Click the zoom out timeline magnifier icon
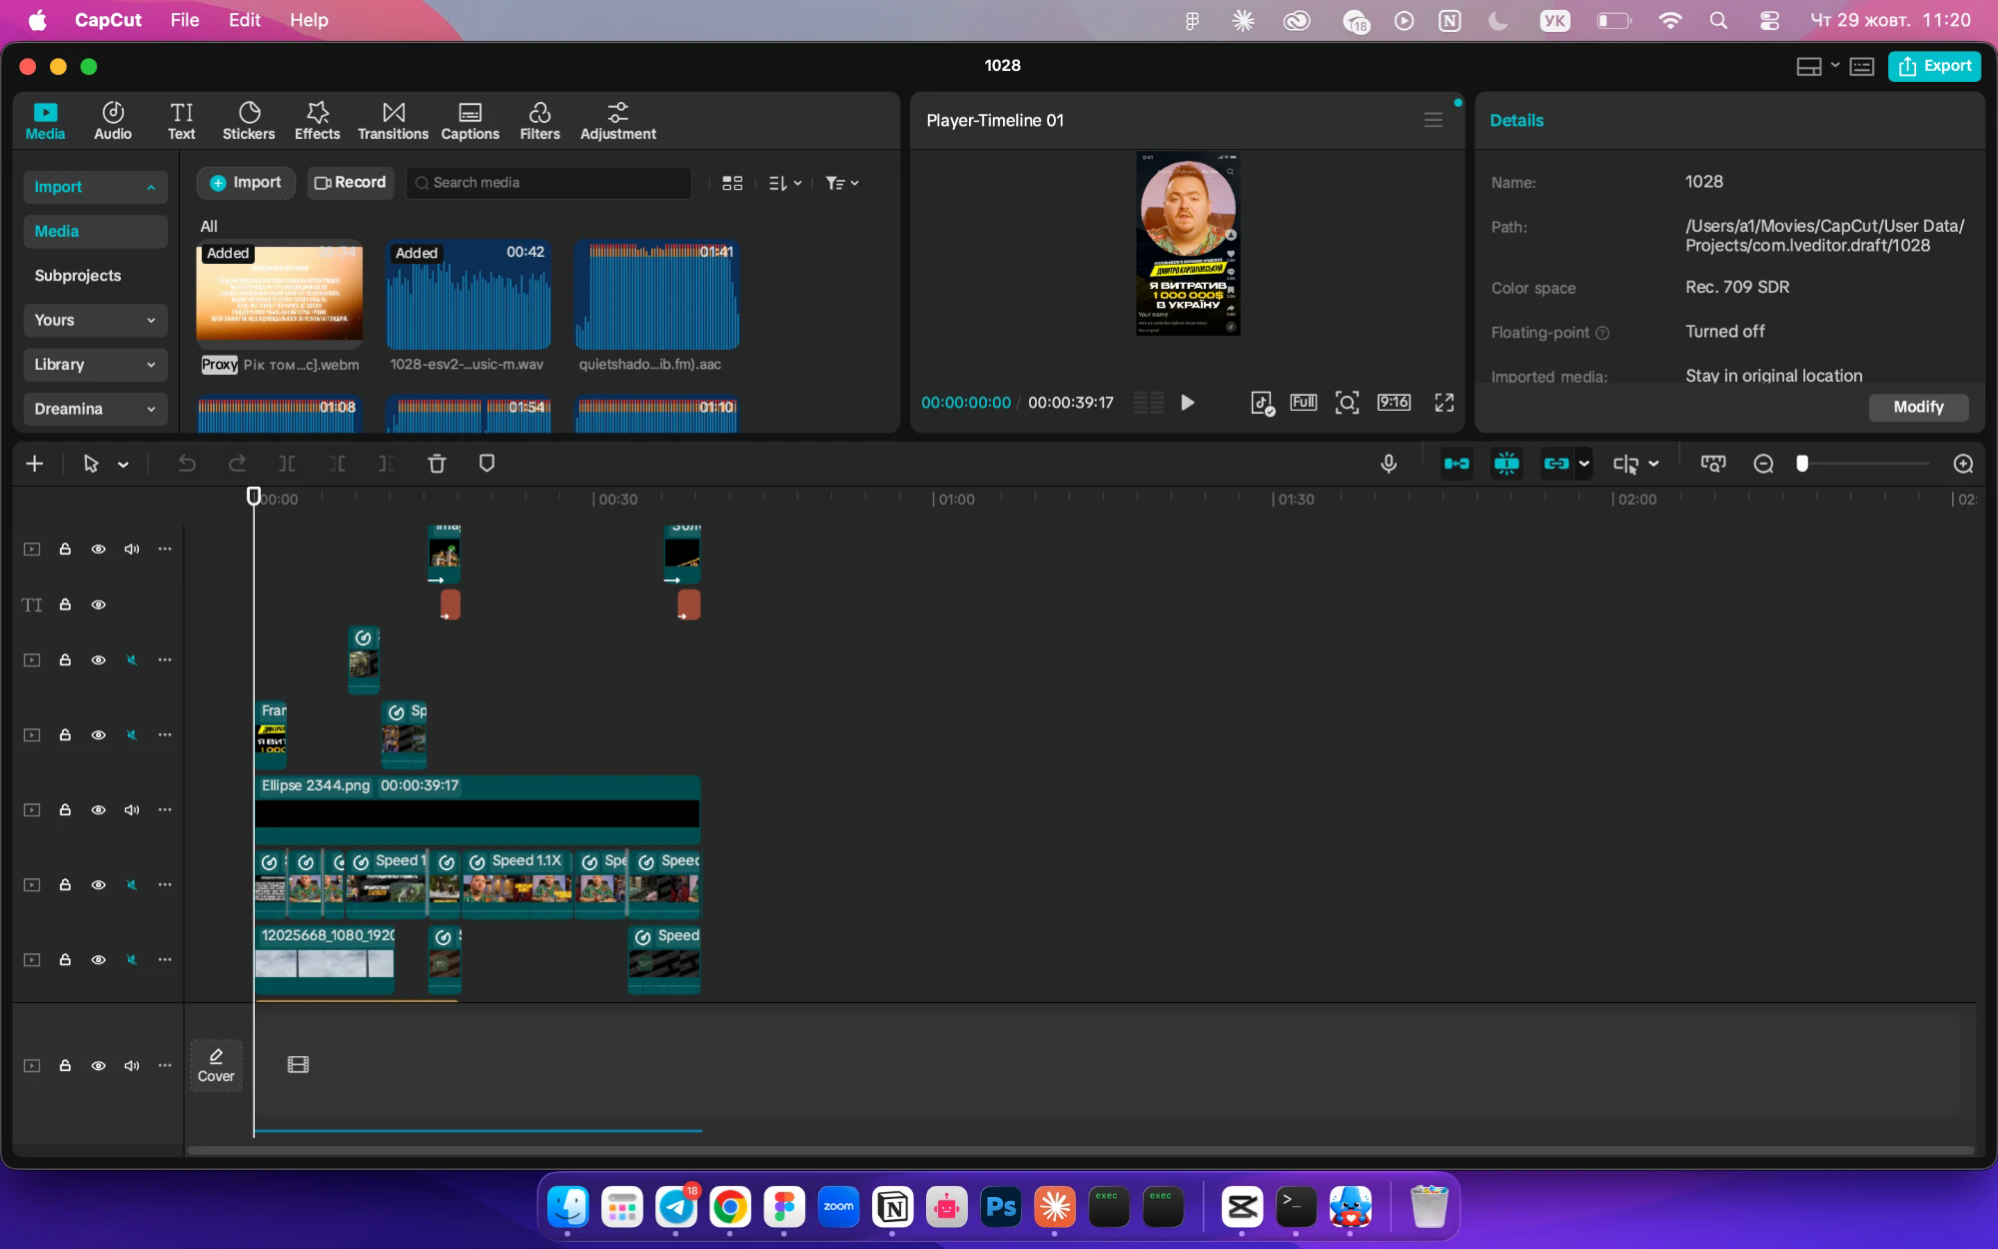This screenshot has width=1998, height=1249. (1763, 464)
